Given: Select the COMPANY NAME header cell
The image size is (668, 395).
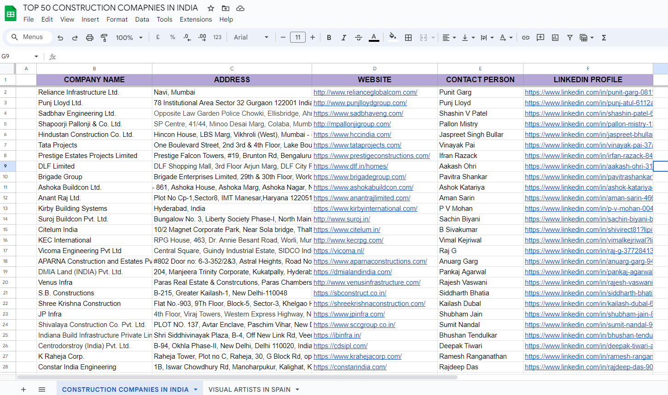Looking at the screenshot, I should [x=94, y=79].
